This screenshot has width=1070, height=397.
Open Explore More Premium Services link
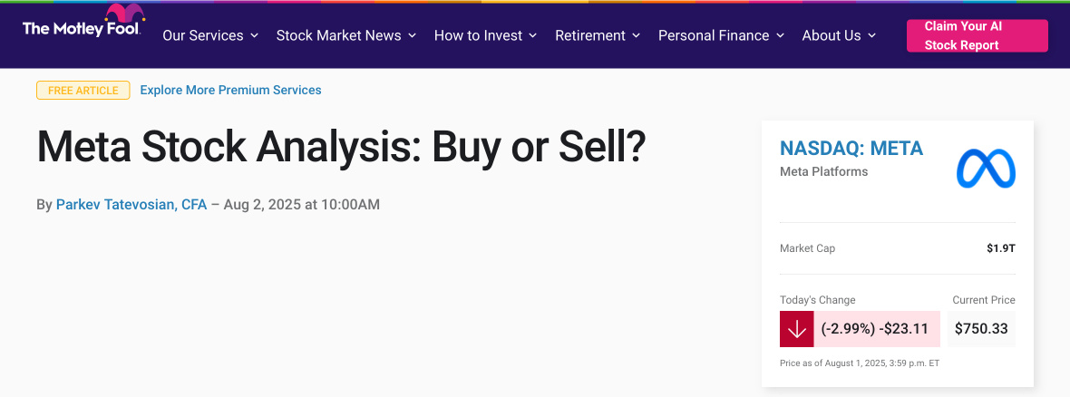(230, 90)
